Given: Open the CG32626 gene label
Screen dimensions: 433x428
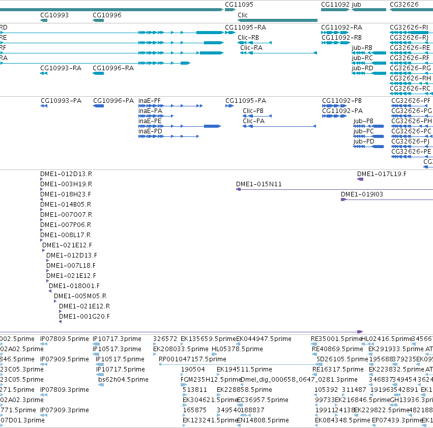Looking at the screenshot, I should point(404,5).
